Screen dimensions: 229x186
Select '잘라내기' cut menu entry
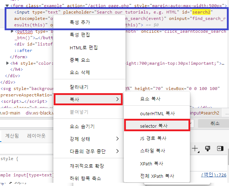[x=89, y=87]
